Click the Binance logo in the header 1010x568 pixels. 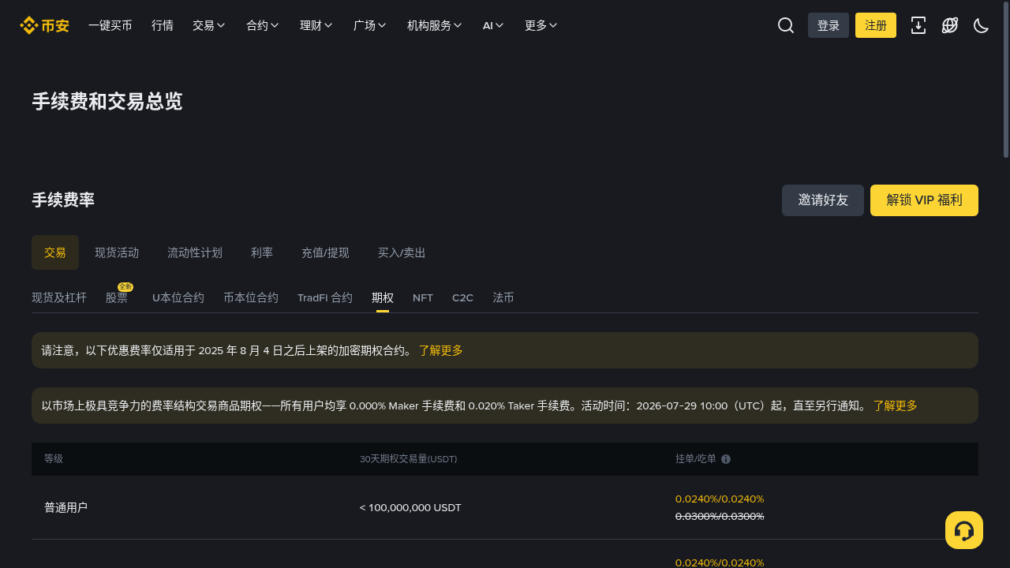point(44,25)
